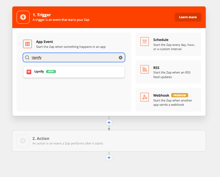Open the Learn more button
Image resolution: width=220 pixels, height=177 pixels.
(188, 17)
